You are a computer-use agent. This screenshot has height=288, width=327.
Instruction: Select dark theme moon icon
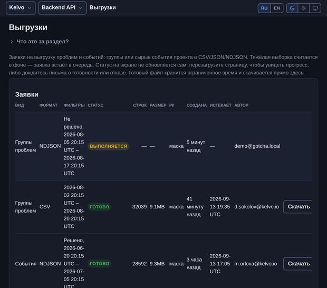pos(292,8)
